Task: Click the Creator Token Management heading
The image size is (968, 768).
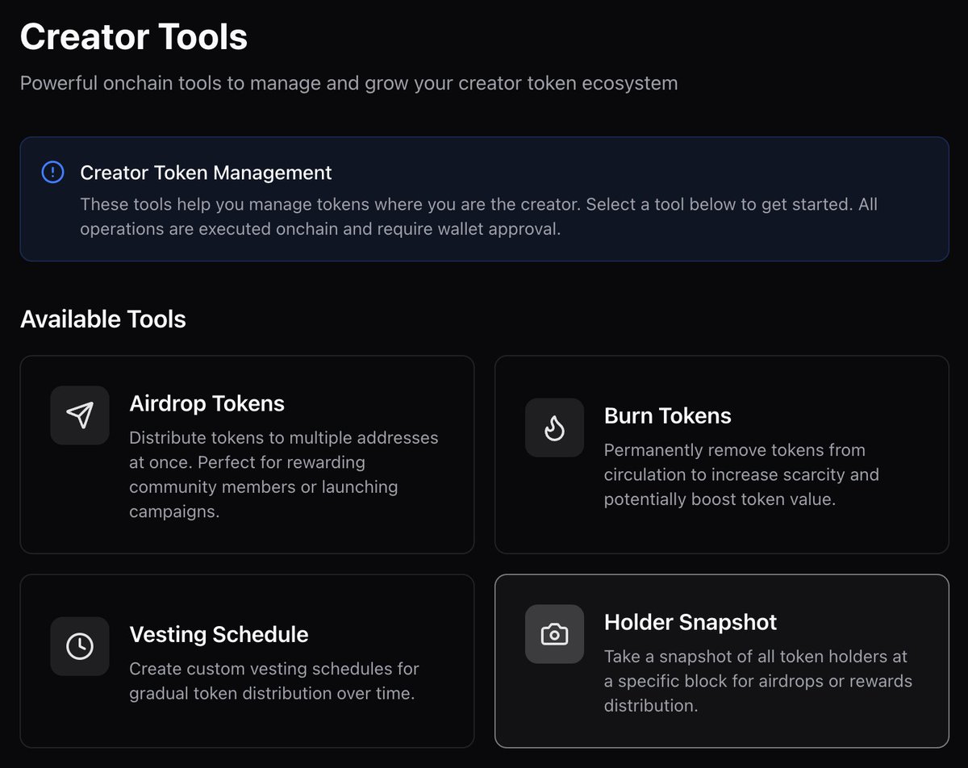Action: (206, 172)
